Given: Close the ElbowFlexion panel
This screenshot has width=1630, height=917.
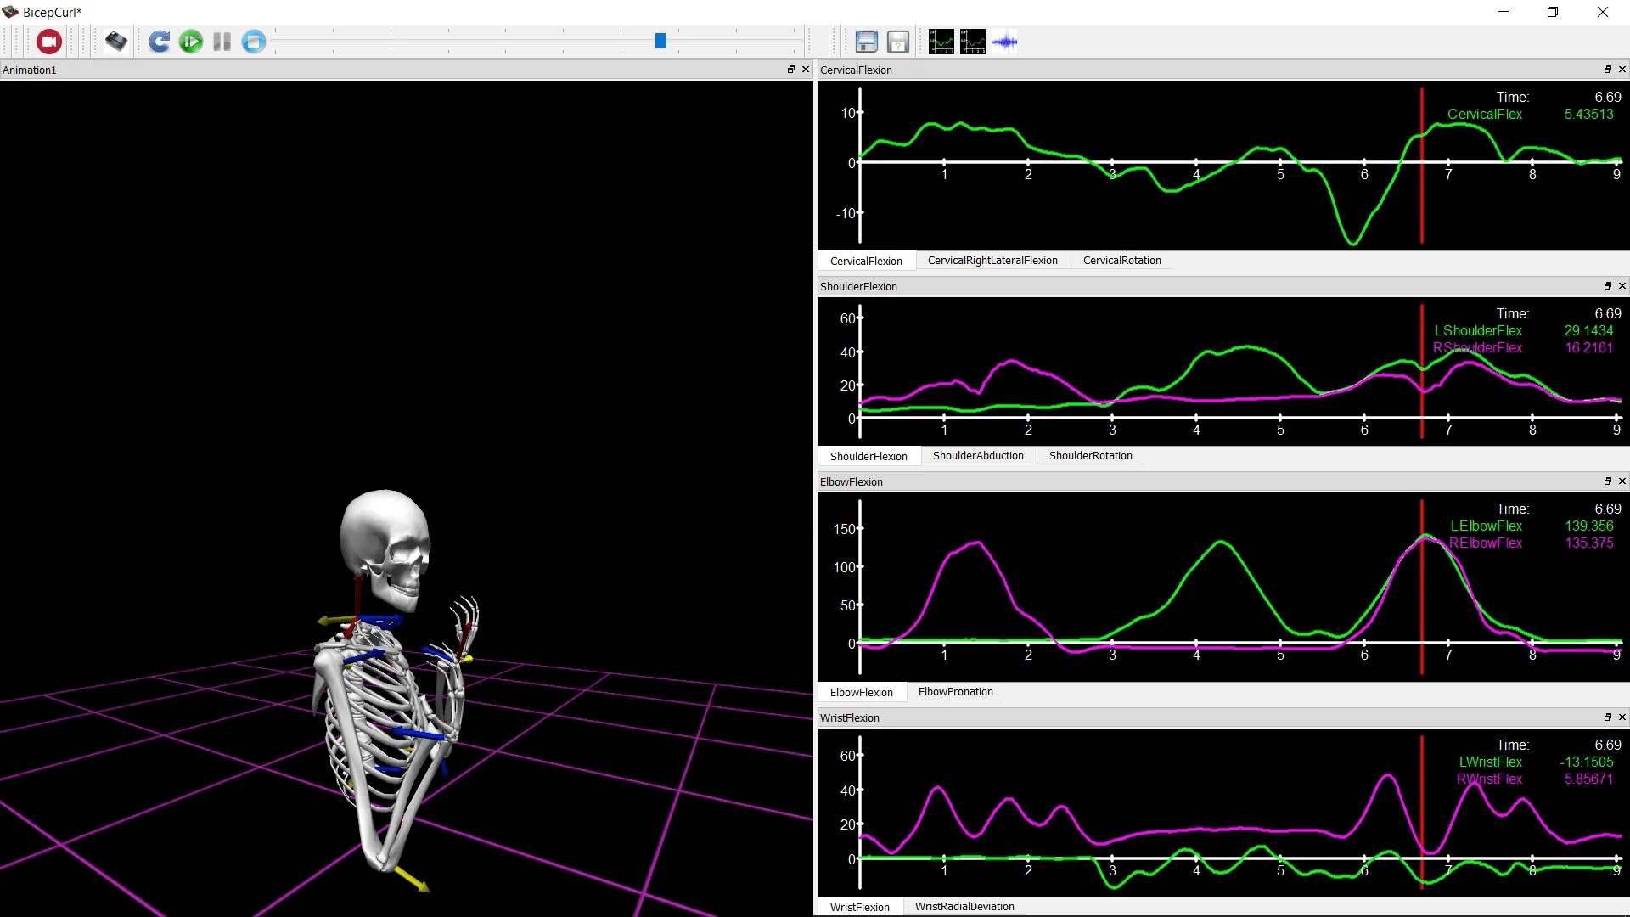Looking at the screenshot, I should [x=1622, y=481].
